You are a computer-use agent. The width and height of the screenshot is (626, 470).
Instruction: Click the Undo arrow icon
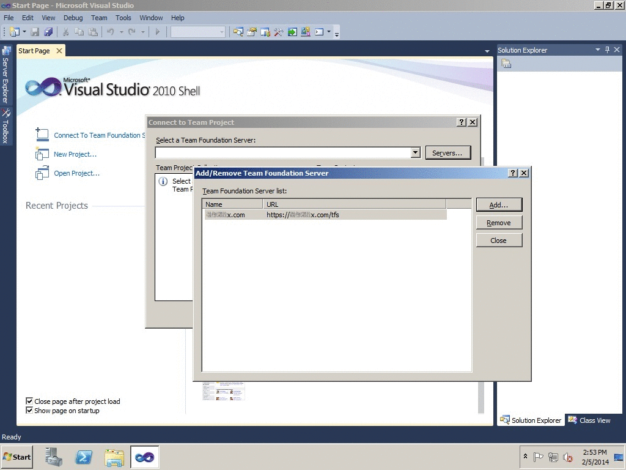111,32
